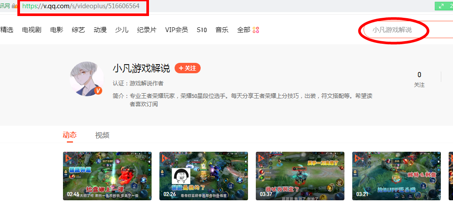Open the S10 channel
Viewport: 453px width, 202px height.
[202, 29]
